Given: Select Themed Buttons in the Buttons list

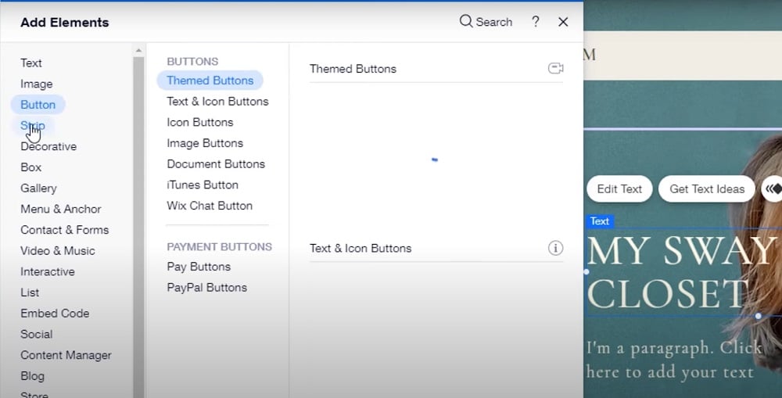Looking at the screenshot, I should coord(210,81).
